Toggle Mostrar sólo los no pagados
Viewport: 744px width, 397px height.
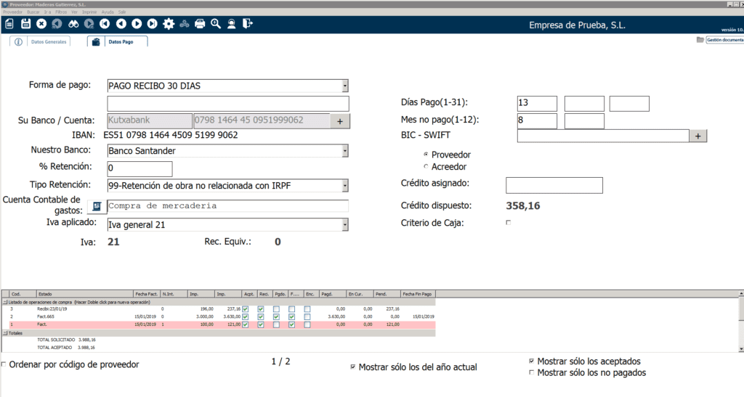point(533,373)
